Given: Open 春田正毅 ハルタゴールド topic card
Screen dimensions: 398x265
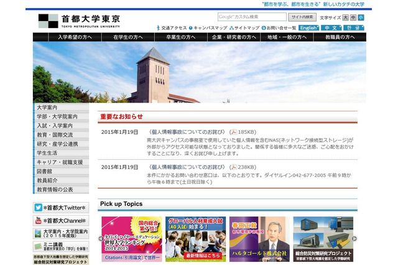Looking at the screenshot, I should [x=259, y=239].
